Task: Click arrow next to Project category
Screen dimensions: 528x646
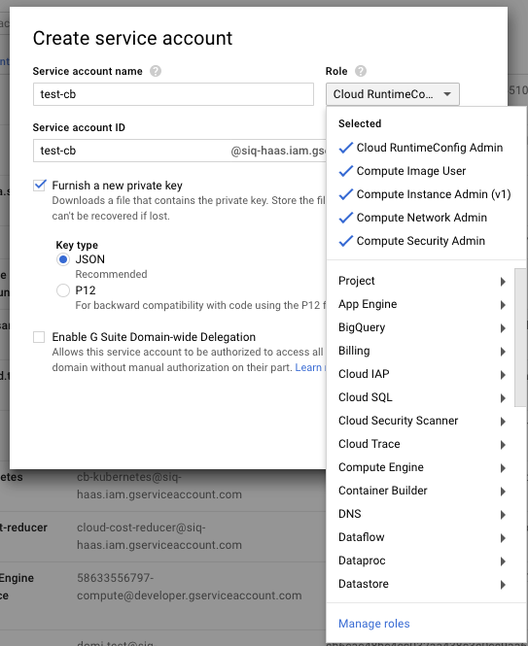Action: tap(503, 282)
